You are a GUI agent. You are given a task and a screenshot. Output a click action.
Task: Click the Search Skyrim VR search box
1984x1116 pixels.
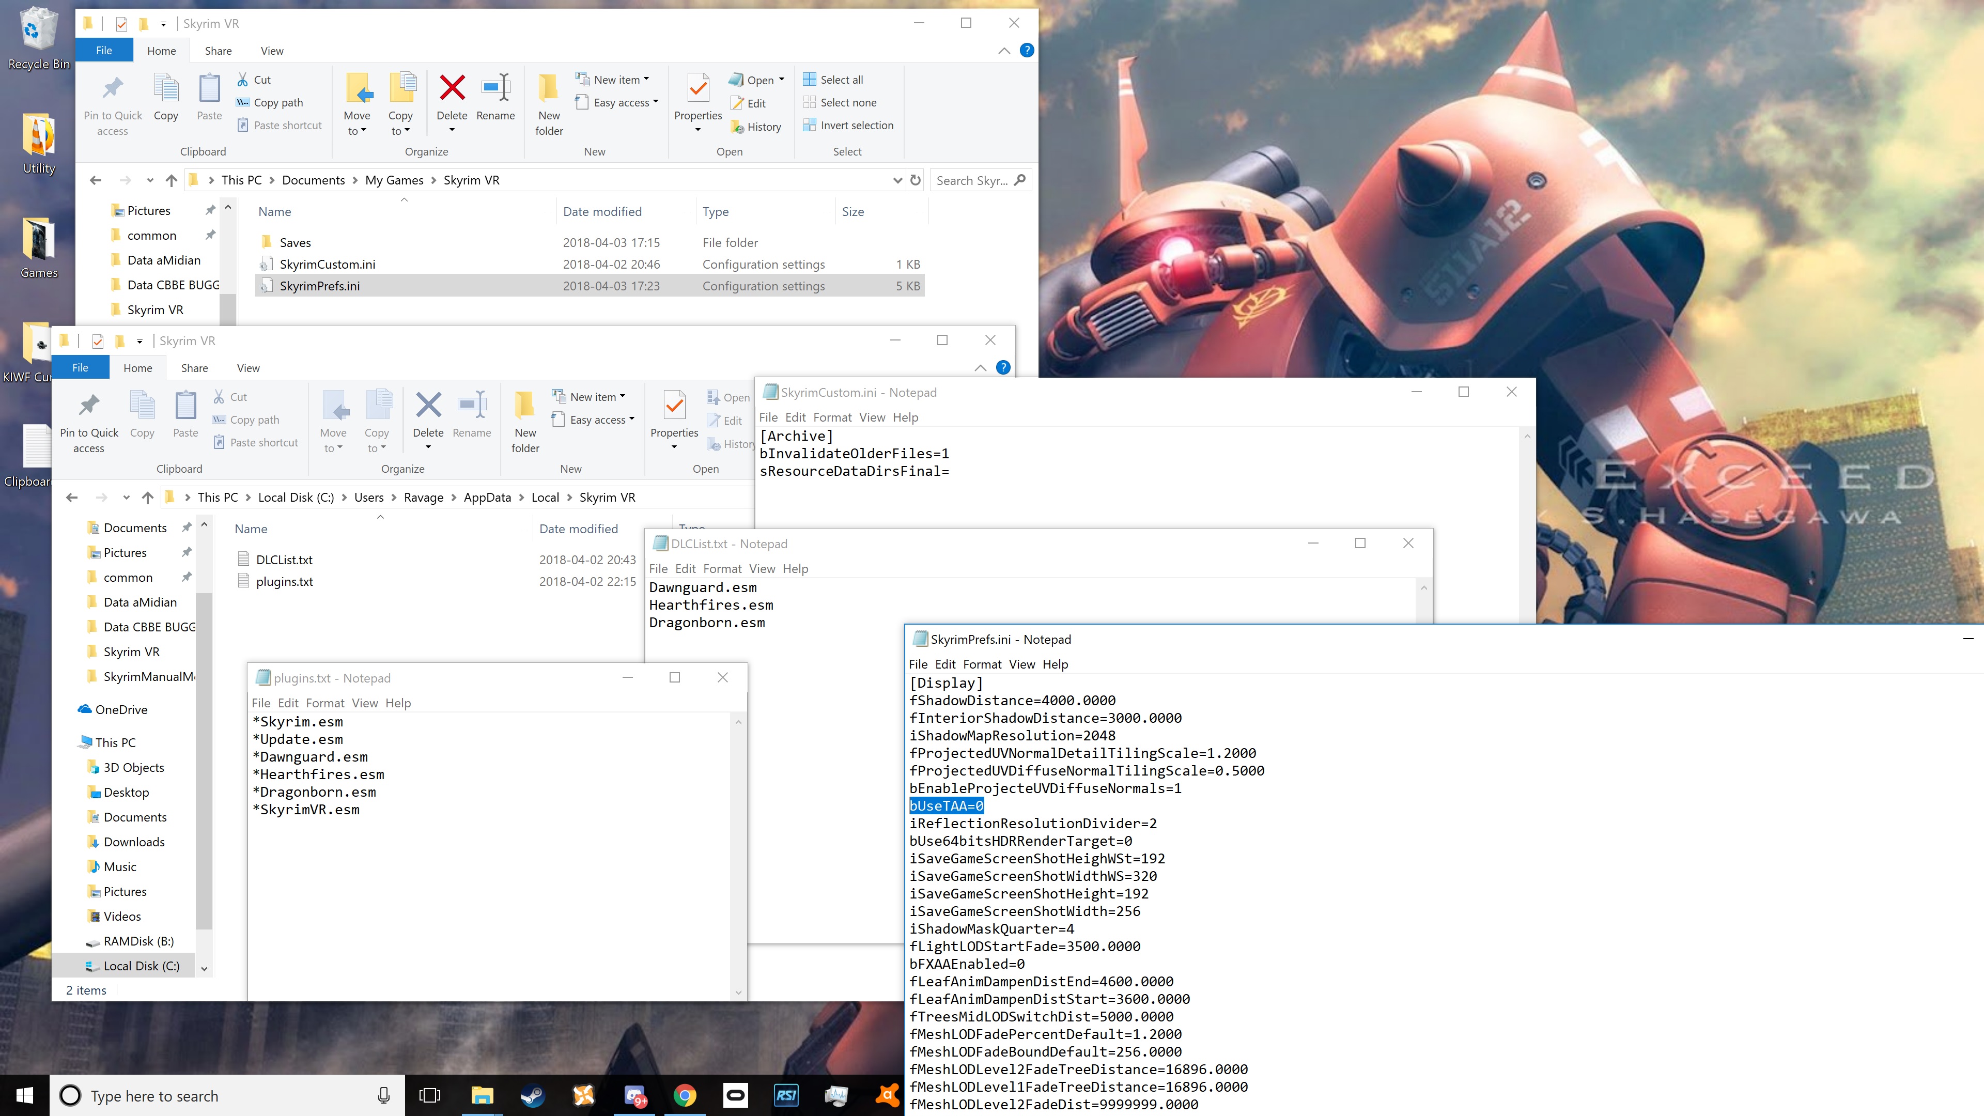tap(971, 180)
